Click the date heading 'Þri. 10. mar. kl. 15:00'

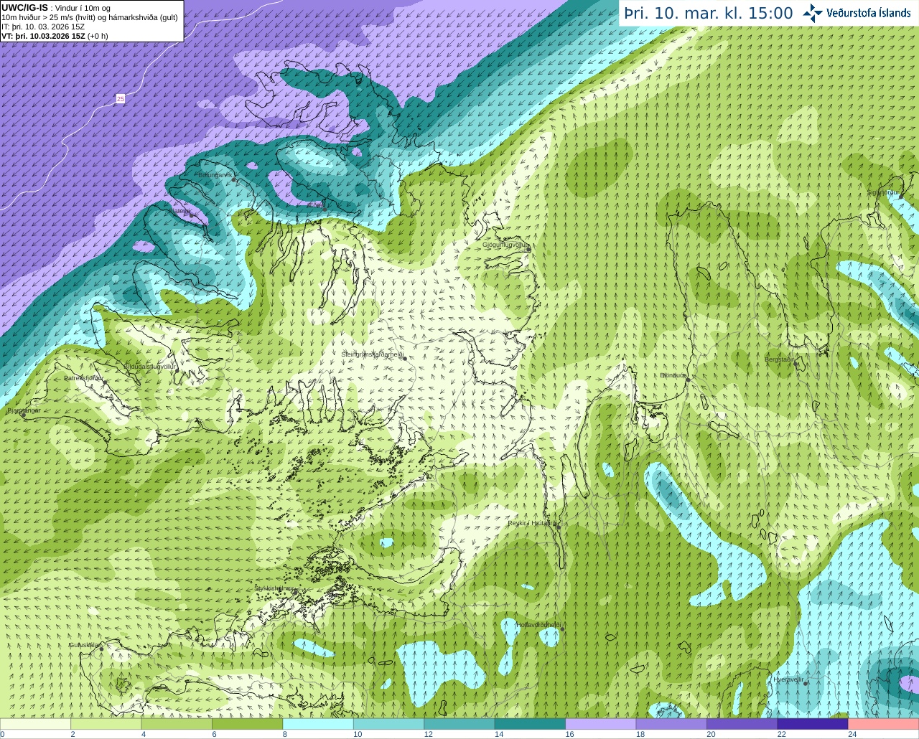[709, 14]
